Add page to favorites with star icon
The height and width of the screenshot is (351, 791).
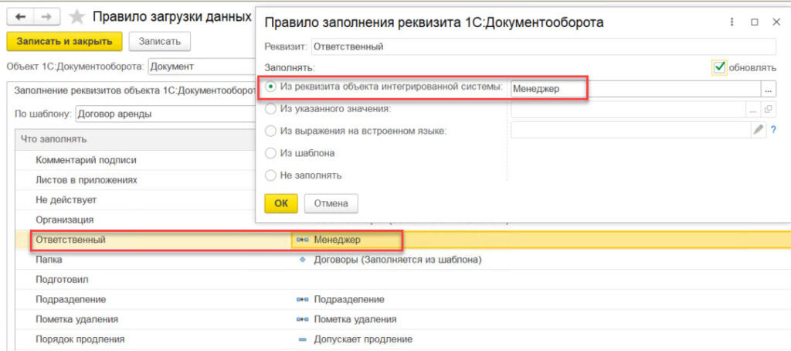click(76, 17)
